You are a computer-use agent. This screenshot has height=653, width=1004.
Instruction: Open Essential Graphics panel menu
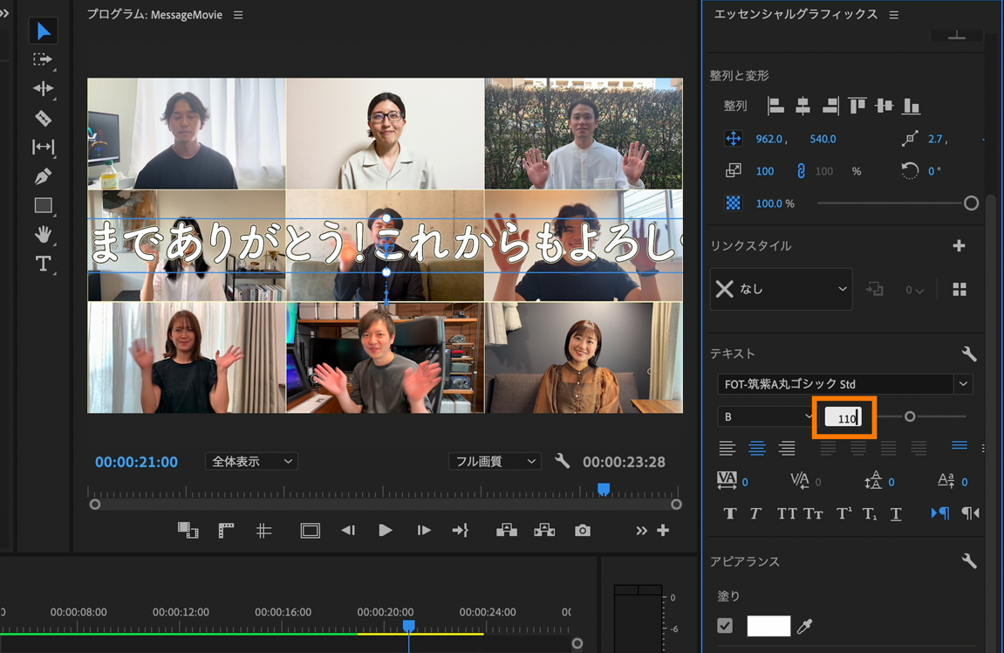[x=894, y=15]
